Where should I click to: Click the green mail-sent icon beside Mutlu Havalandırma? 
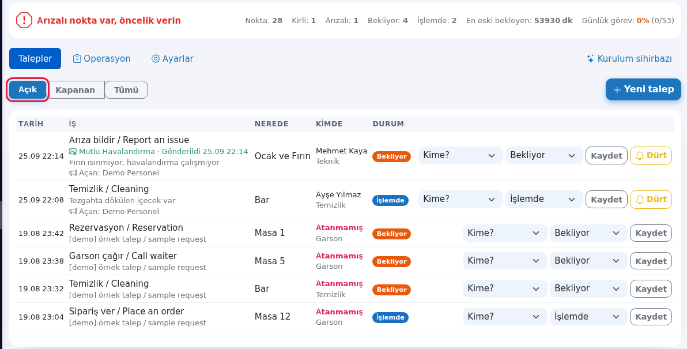tap(73, 152)
